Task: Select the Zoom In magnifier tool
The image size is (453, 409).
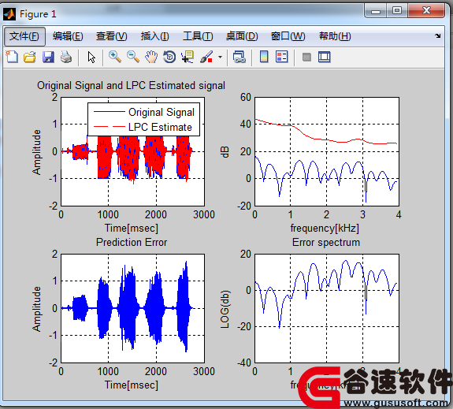Action: [x=115, y=57]
